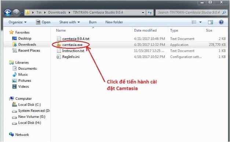
Task: Select the Instruction.txt file name
Action: (73, 51)
